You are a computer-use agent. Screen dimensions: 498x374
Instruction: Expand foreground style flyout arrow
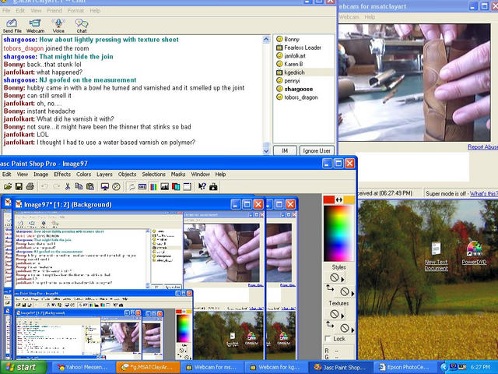click(x=342, y=280)
